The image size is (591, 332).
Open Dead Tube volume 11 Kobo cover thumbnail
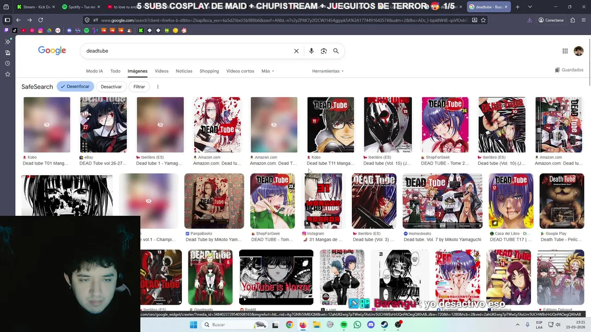point(331,125)
